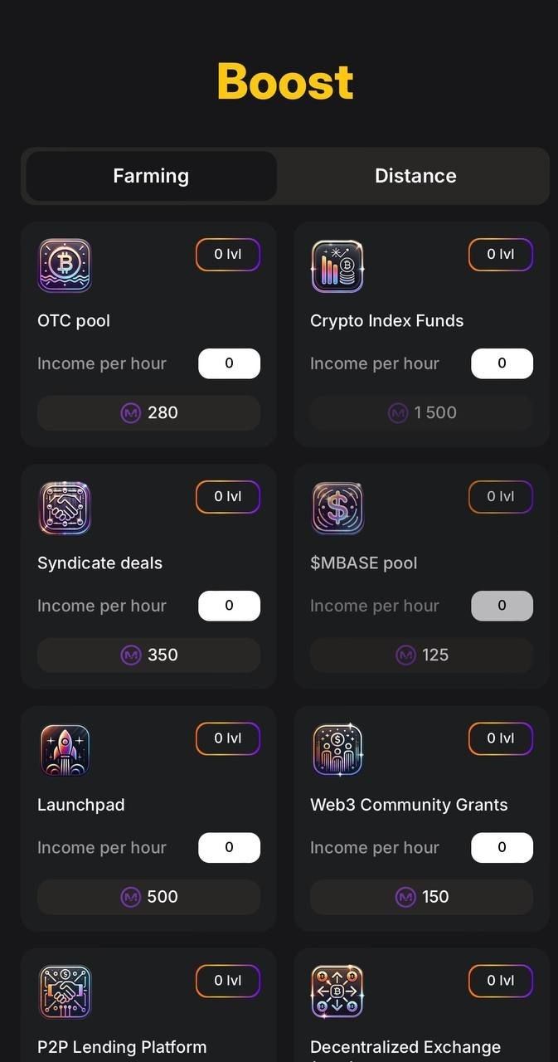Tap Launchpad income per hour value
558x1062 pixels.
click(229, 848)
